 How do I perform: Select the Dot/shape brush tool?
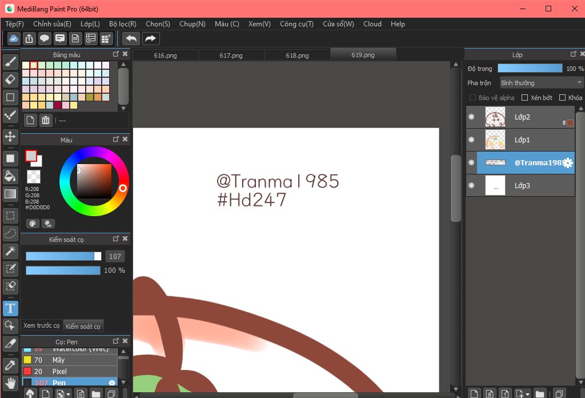point(10,115)
